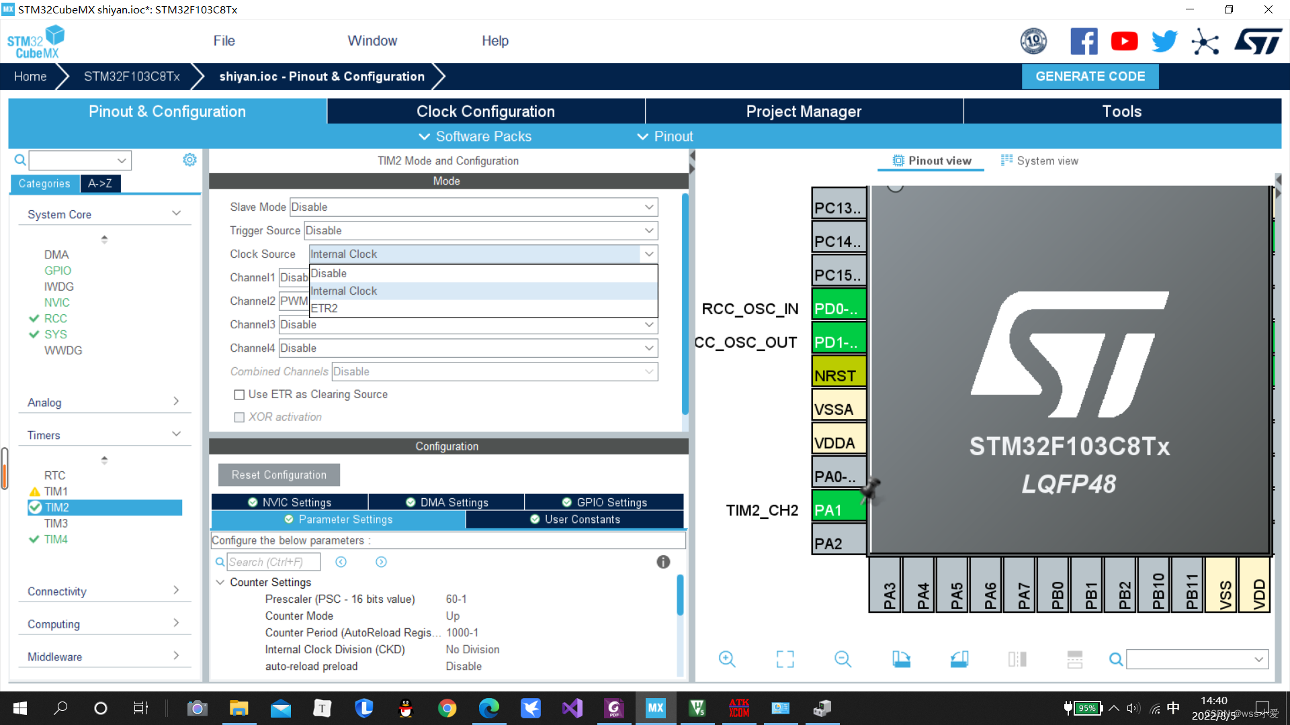Image resolution: width=1290 pixels, height=725 pixels.
Task: Open the File menu
Action: [224, 41]
